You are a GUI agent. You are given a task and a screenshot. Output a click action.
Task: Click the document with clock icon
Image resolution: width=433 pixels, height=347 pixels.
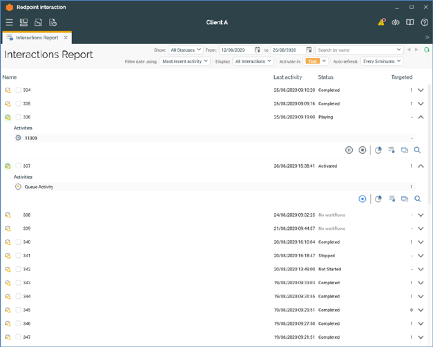[x=52, y=22]
